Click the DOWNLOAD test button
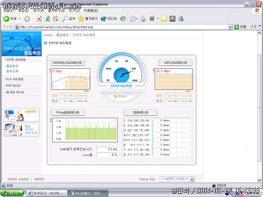The image size is (263, 197). (68, 63)
